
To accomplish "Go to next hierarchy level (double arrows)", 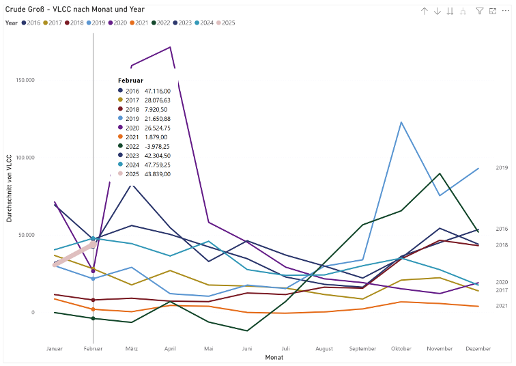I will [x=450, y=11].
